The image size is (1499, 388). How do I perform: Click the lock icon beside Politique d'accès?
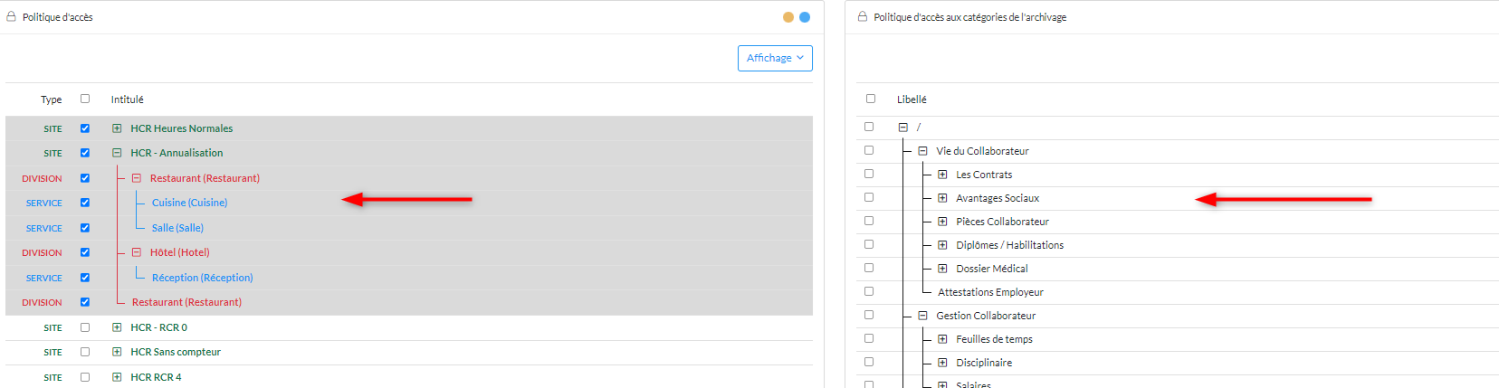point(12,16)
